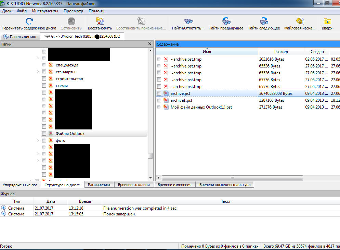Select the Файлы Outlook folder row
The image size is (340, 250).
pos(94,133)
